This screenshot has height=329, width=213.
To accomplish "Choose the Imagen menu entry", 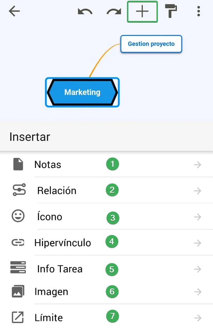I will tap(106, 292).
